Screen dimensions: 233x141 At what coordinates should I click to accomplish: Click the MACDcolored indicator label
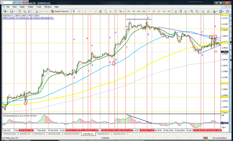pyautogui.click(x=20, y=116)
